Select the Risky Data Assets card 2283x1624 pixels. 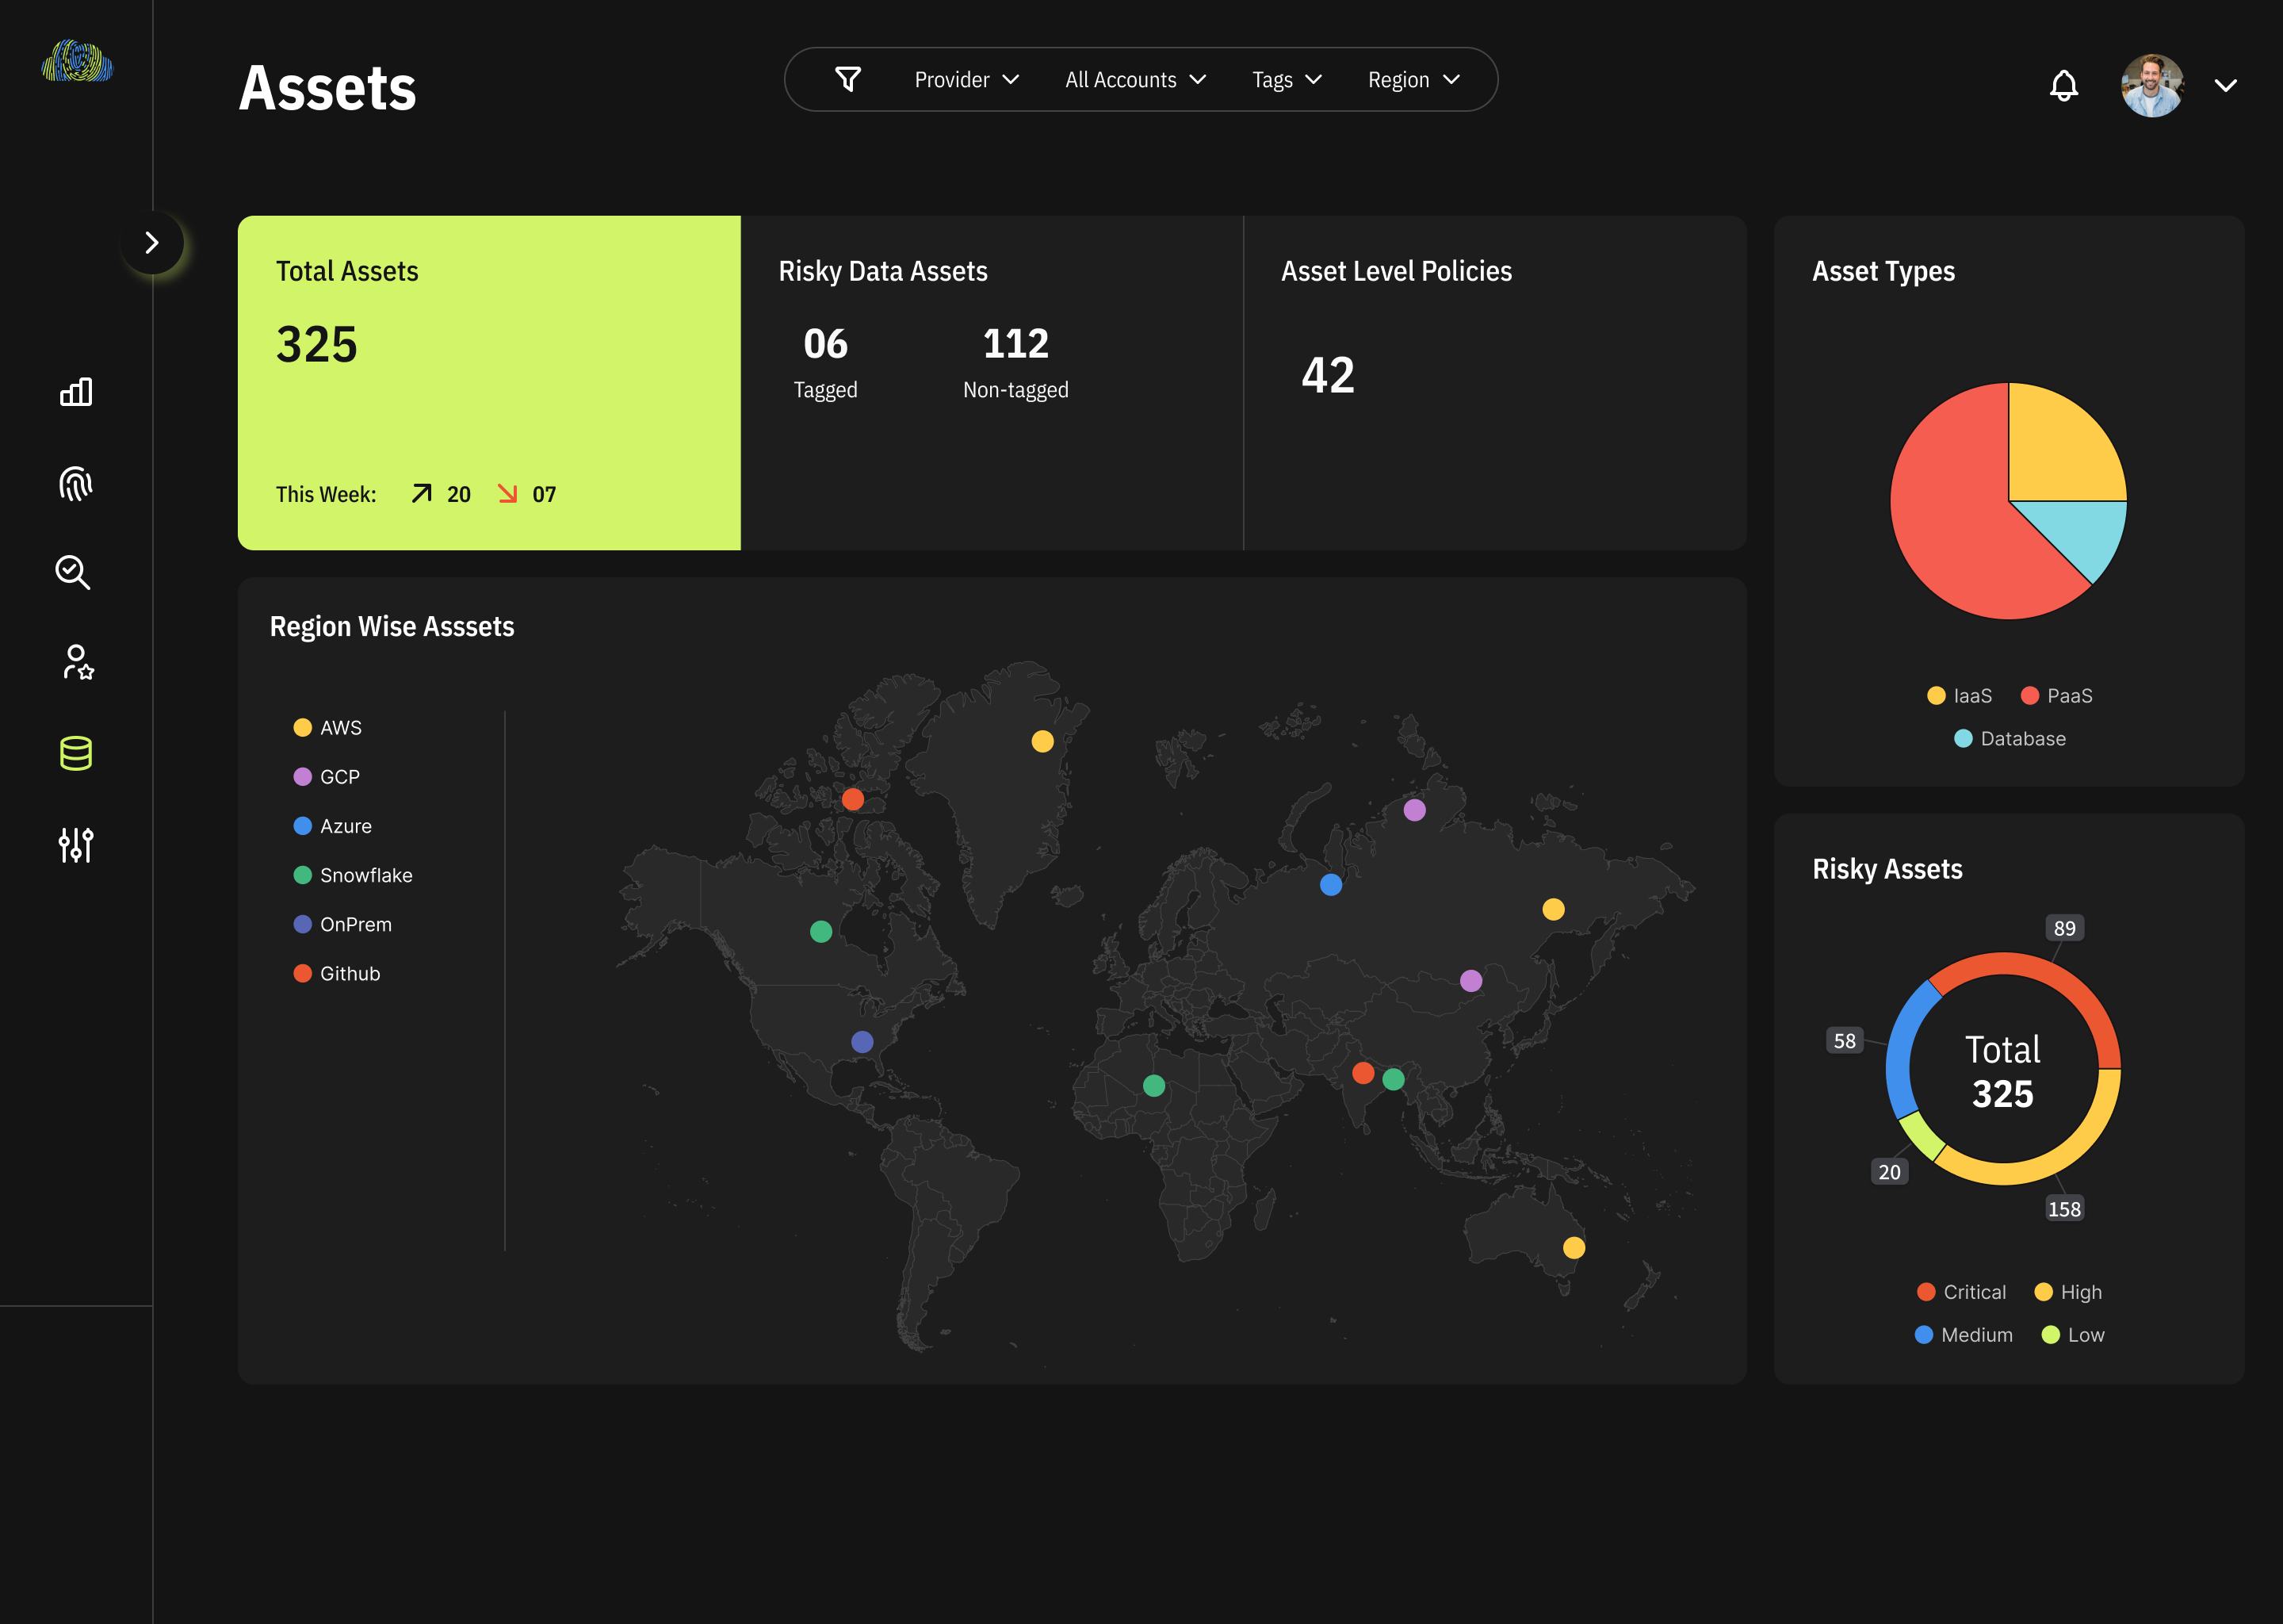[992, 383]
